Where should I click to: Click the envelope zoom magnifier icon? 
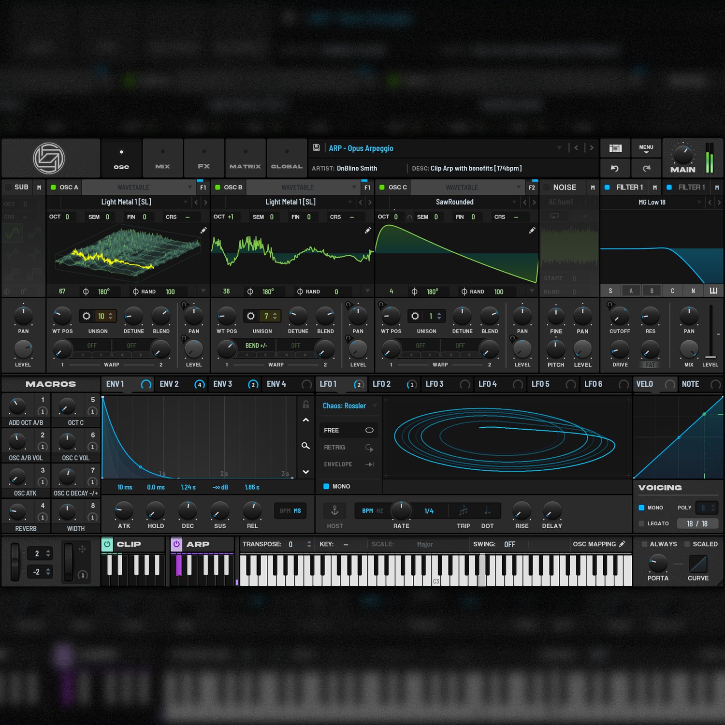pyautogui.click(x=305, y=446)
